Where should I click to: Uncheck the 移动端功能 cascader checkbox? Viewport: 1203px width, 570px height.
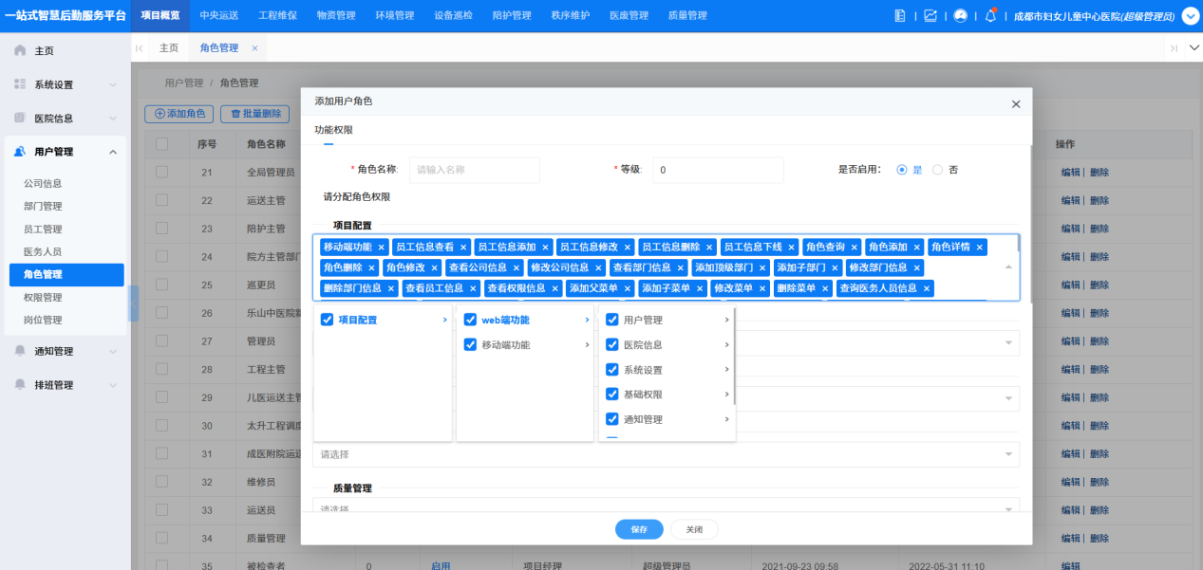click(x=470, y=345)
